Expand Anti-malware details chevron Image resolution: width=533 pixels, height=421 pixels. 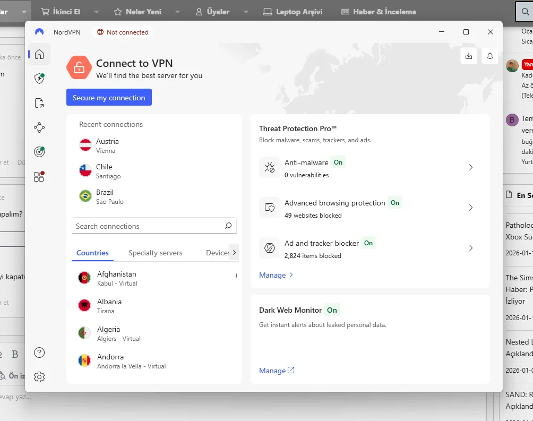[x=471, y=167]
